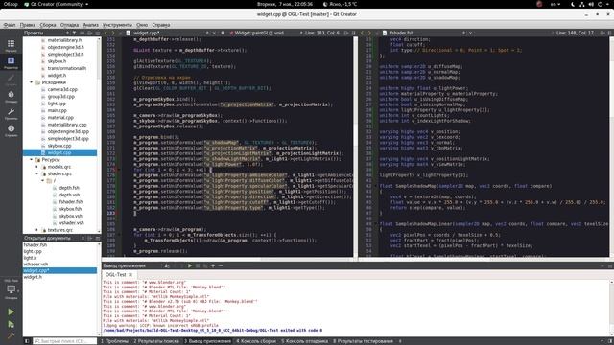
Task: Switch to Editor mode in sidebar
Action: tap(11, 60)
